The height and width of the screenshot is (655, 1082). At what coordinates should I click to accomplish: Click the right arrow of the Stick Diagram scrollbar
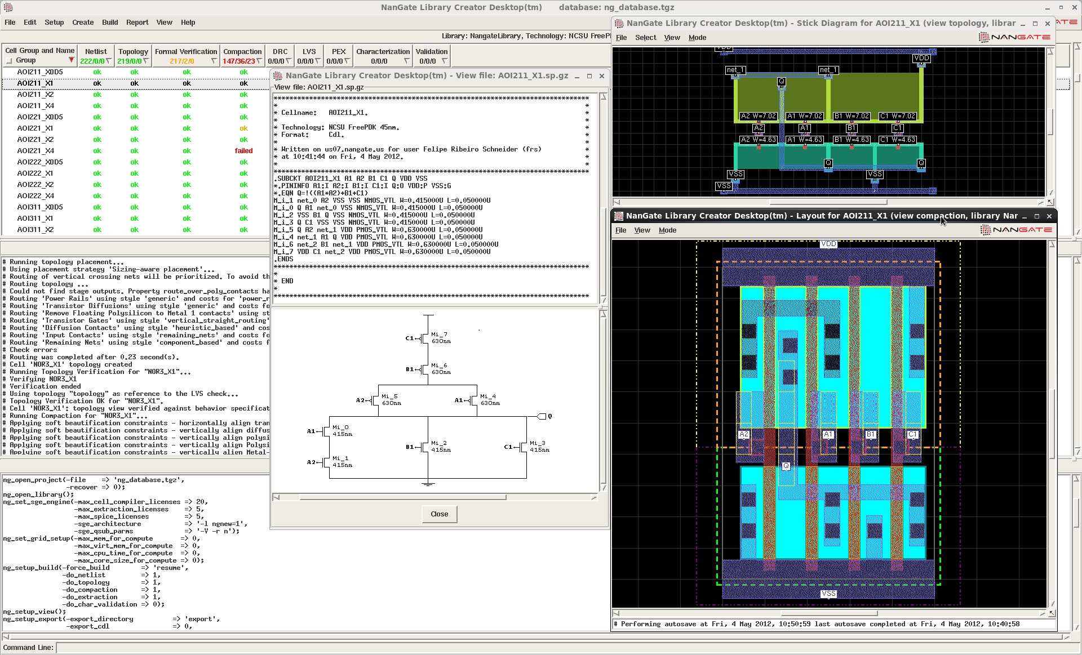click(1041, 202)
